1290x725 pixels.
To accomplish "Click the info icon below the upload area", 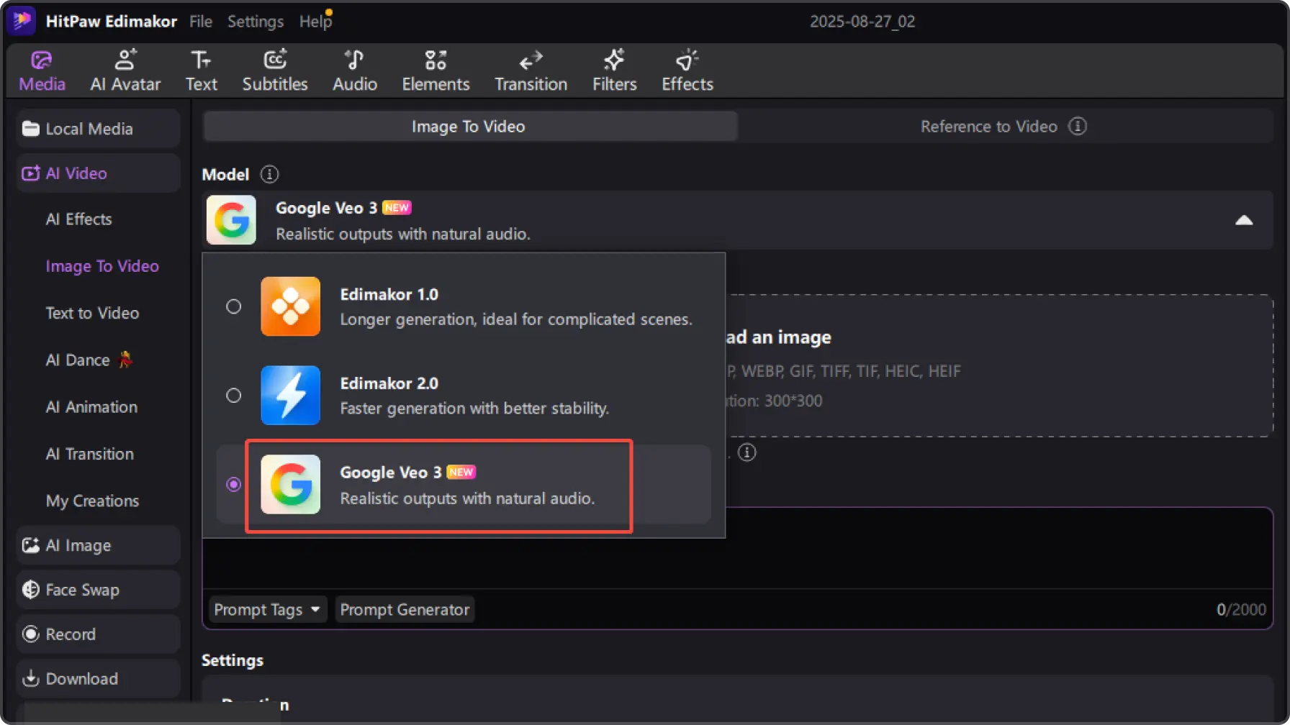I will (747, 452).
